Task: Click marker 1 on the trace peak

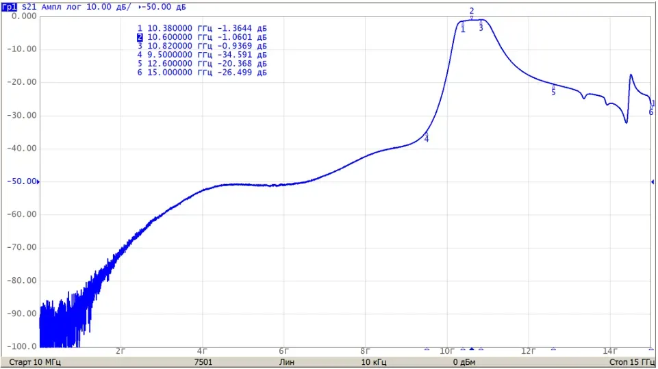Action: click(x=463, y=27)
